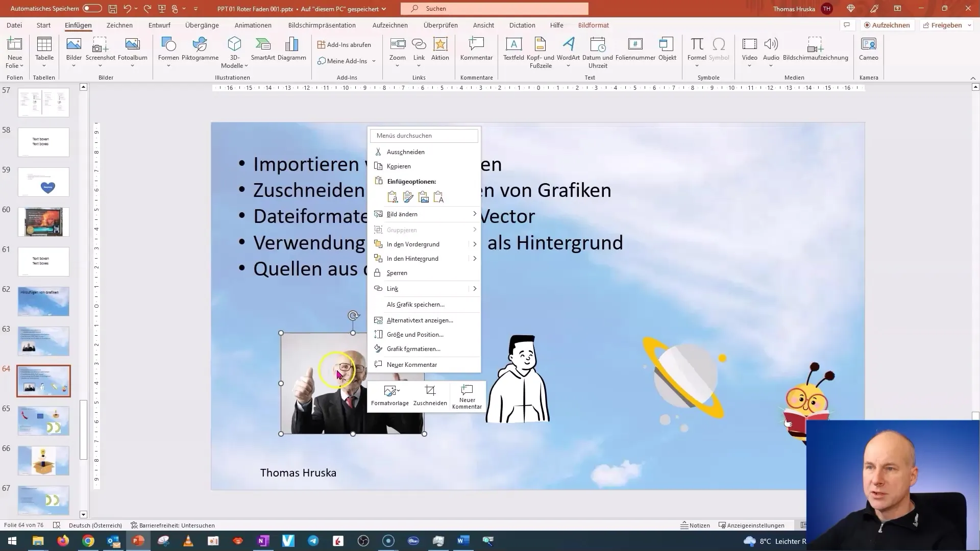Image resolution: width=980 pixels, height=551 pixels.
Task: Collapse the ribbon with the chevron
Action: coord(973,78)
